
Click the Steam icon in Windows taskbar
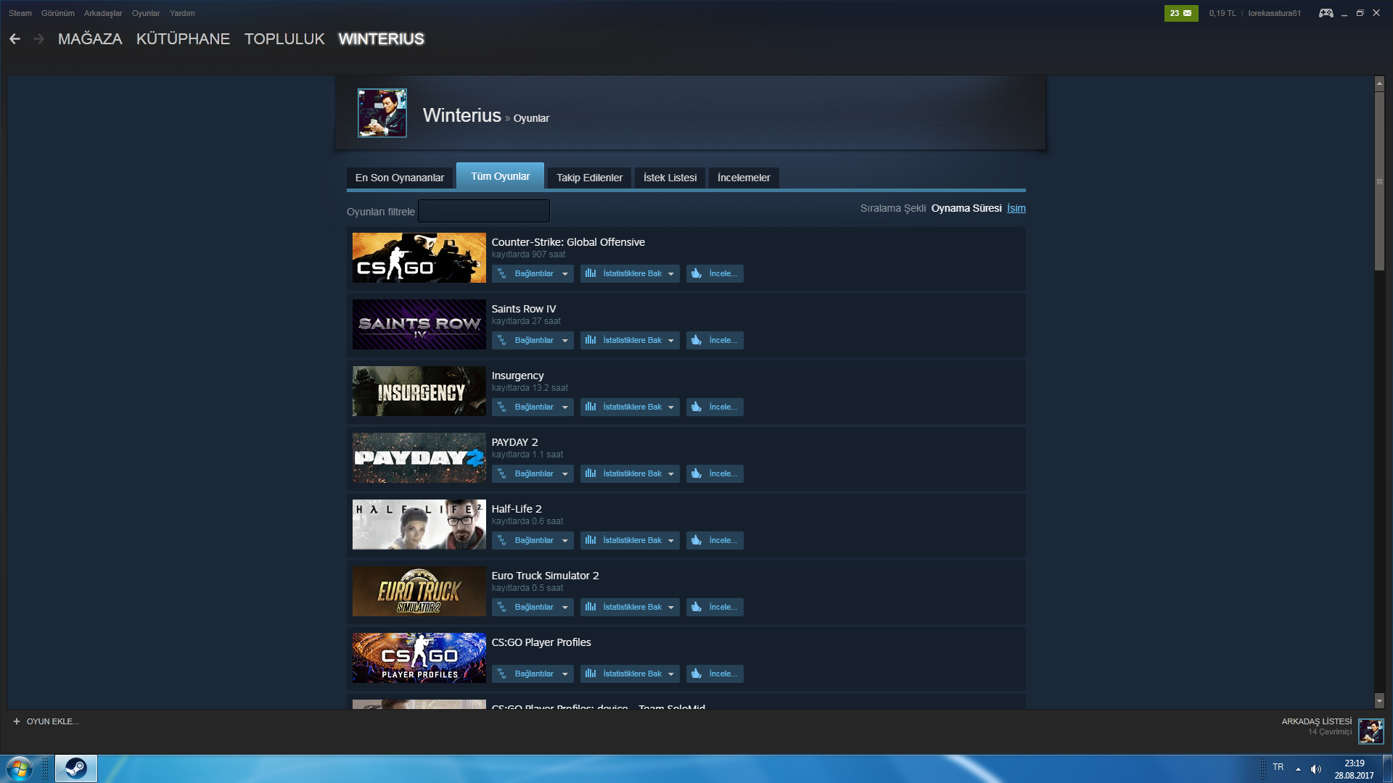point(76,768)
